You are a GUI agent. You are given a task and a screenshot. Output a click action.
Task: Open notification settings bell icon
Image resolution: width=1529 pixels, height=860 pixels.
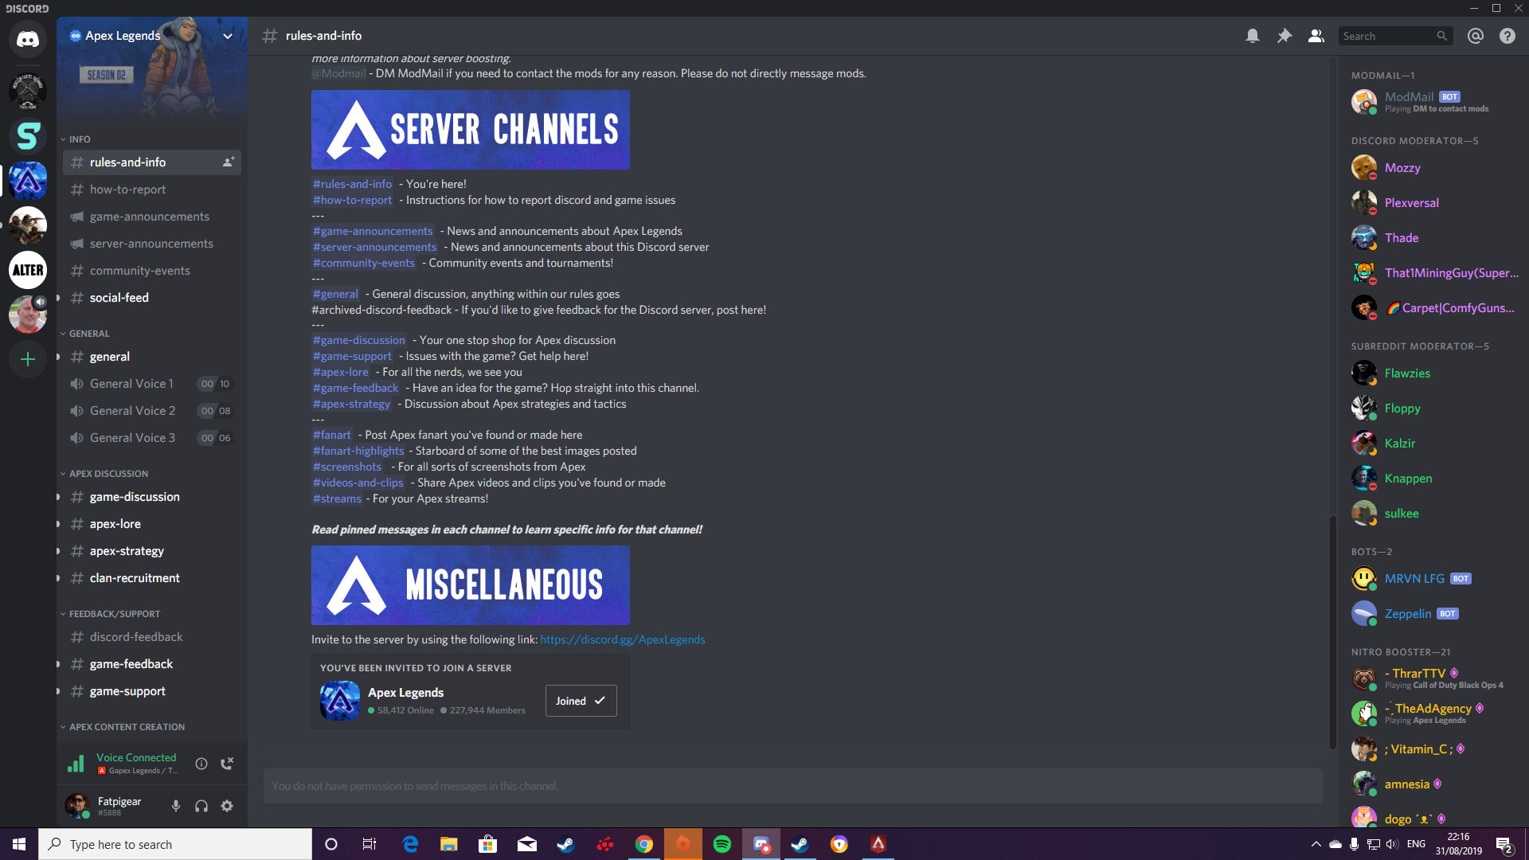tap(1253, 36)
